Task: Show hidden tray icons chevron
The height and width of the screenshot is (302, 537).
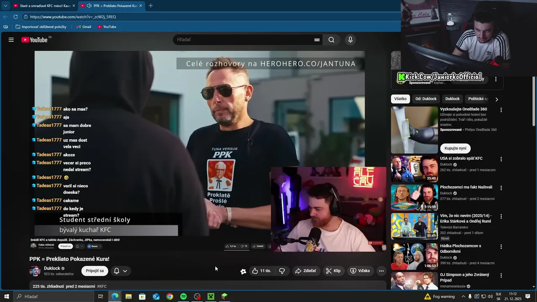Action: click(x=463, y=297)
